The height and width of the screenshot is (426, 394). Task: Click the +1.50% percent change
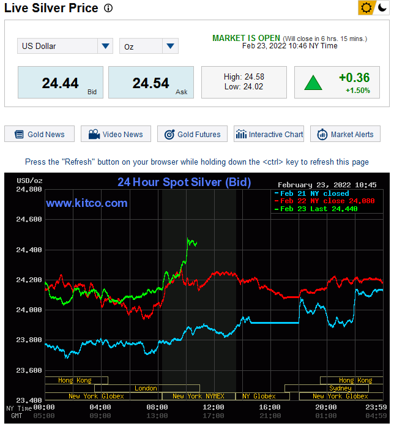pos(358,91)
